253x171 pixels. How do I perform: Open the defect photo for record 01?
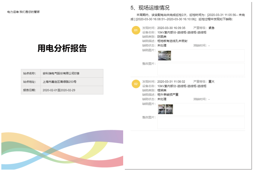point(164,56)
